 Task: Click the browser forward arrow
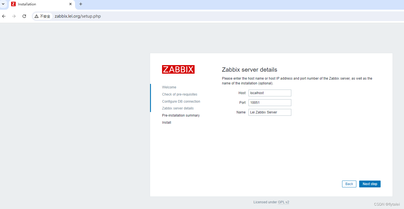pyautogui.click(x=14, y=16)
